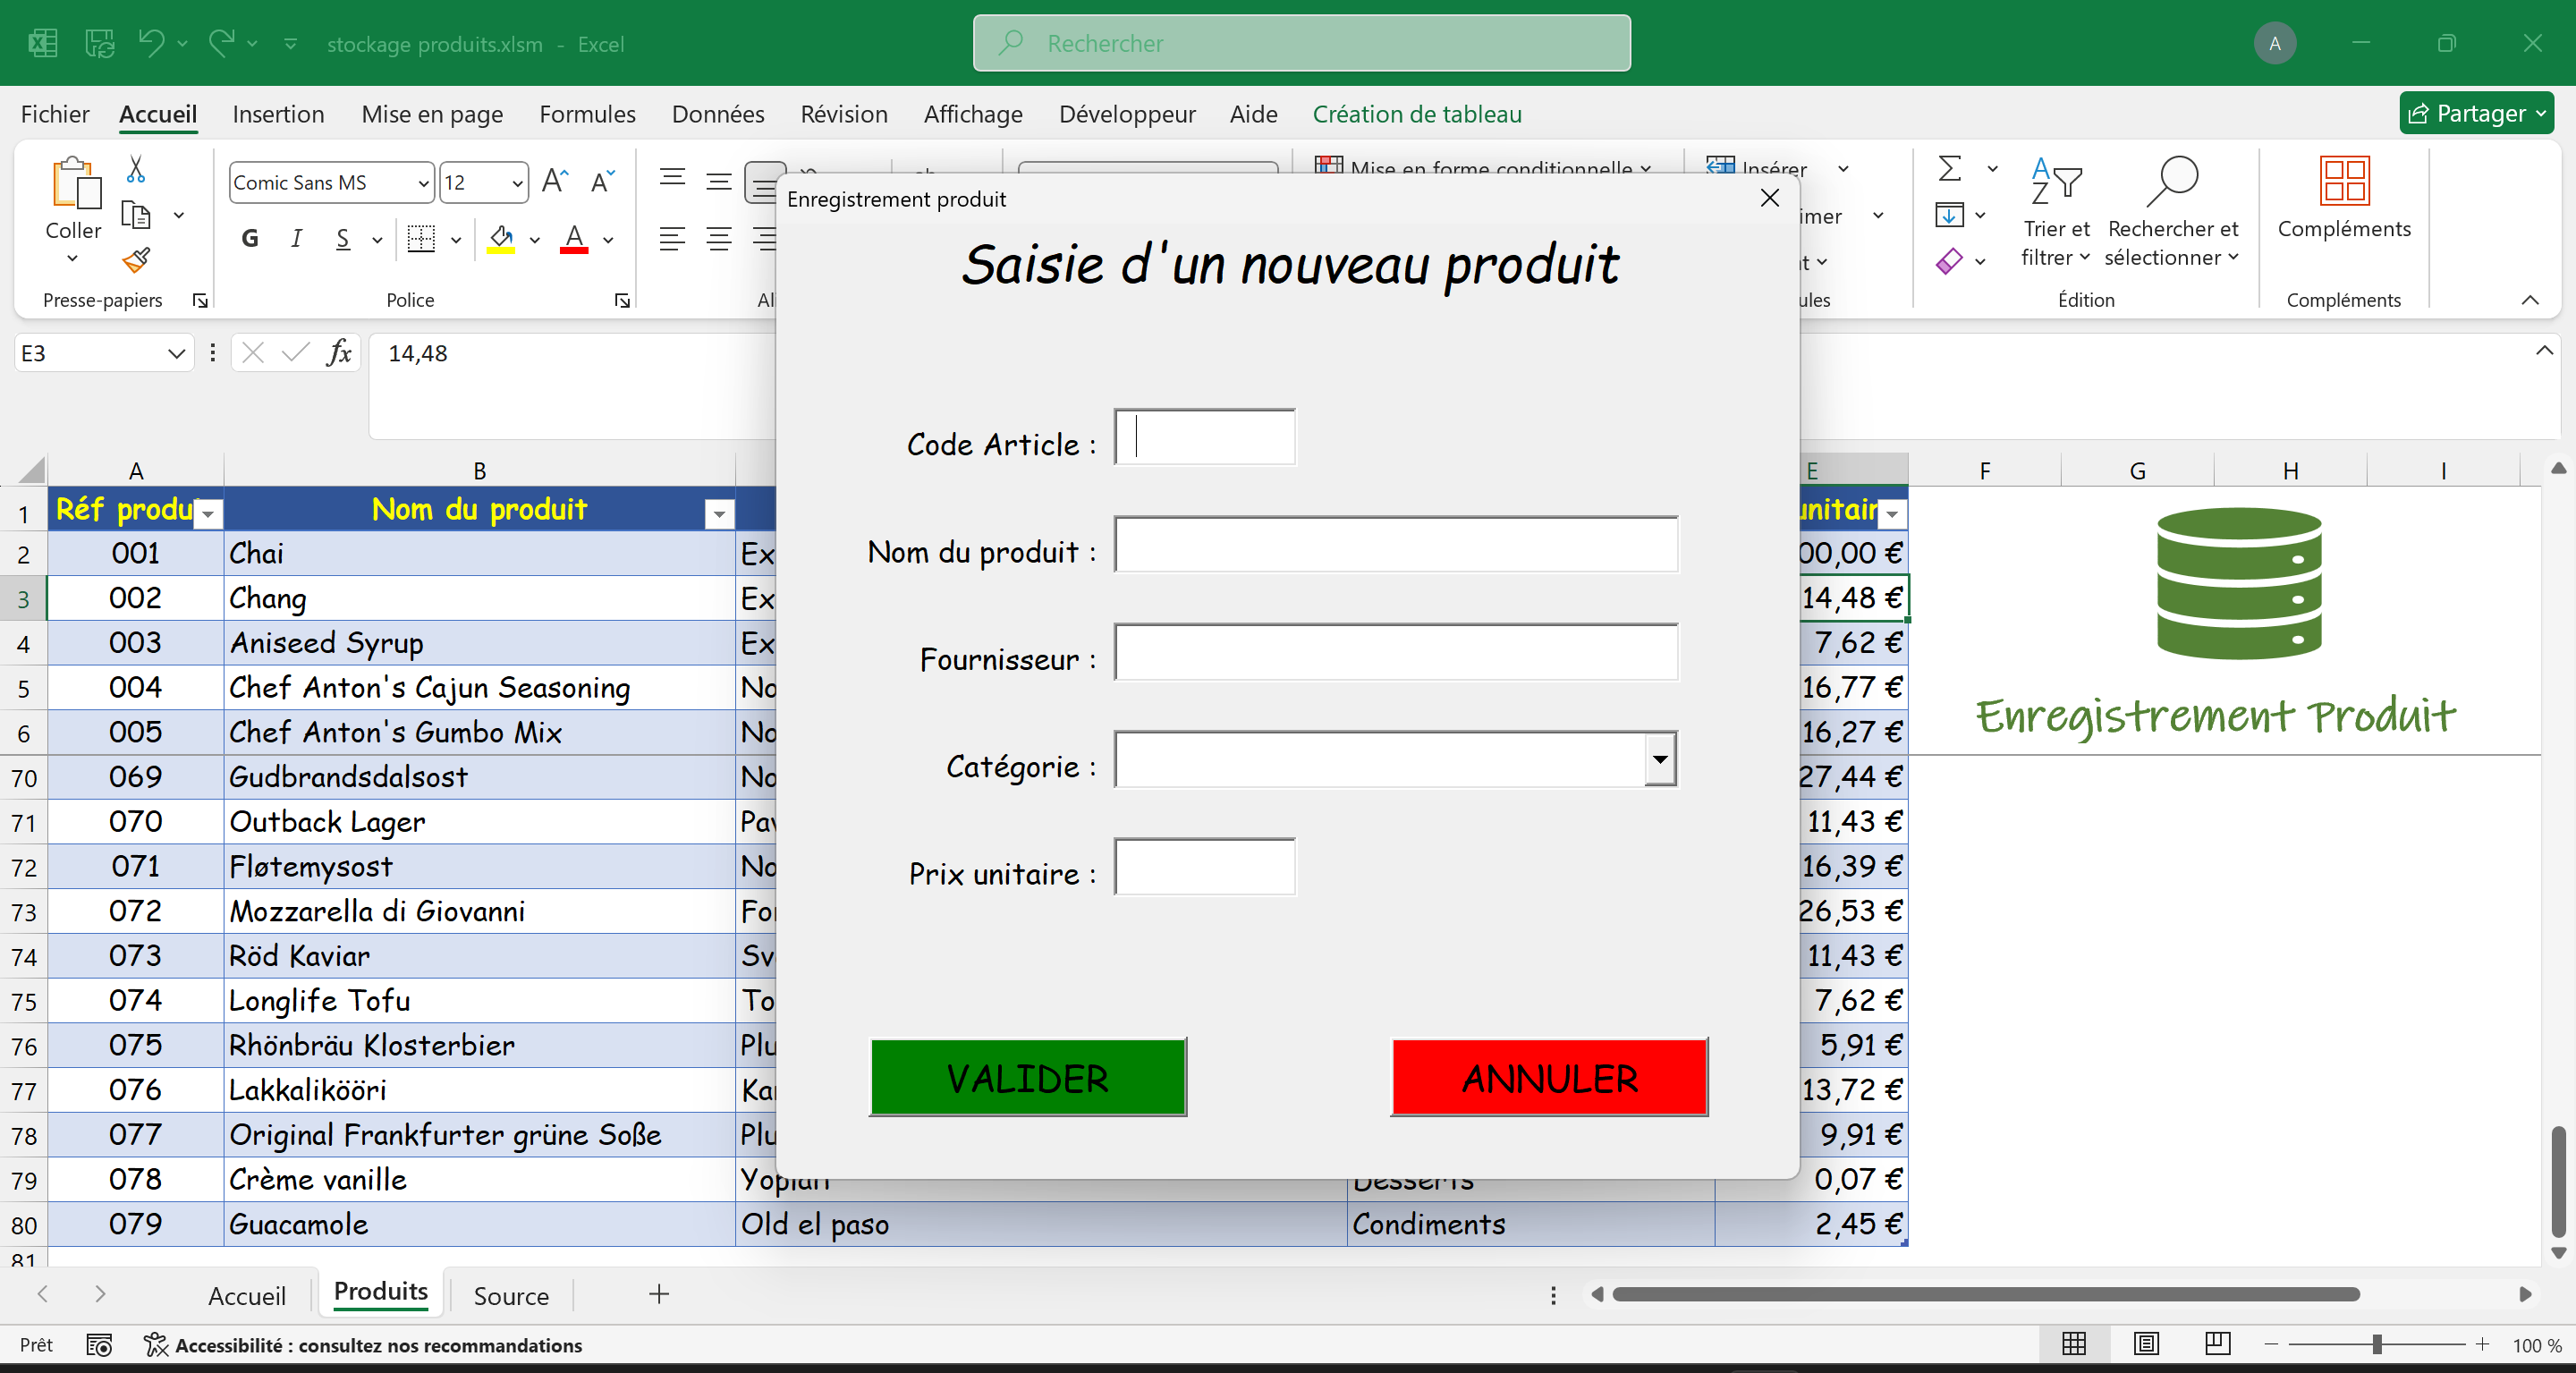
Task: Toggle underline S formatting button
Action: [x=343, y=239]
